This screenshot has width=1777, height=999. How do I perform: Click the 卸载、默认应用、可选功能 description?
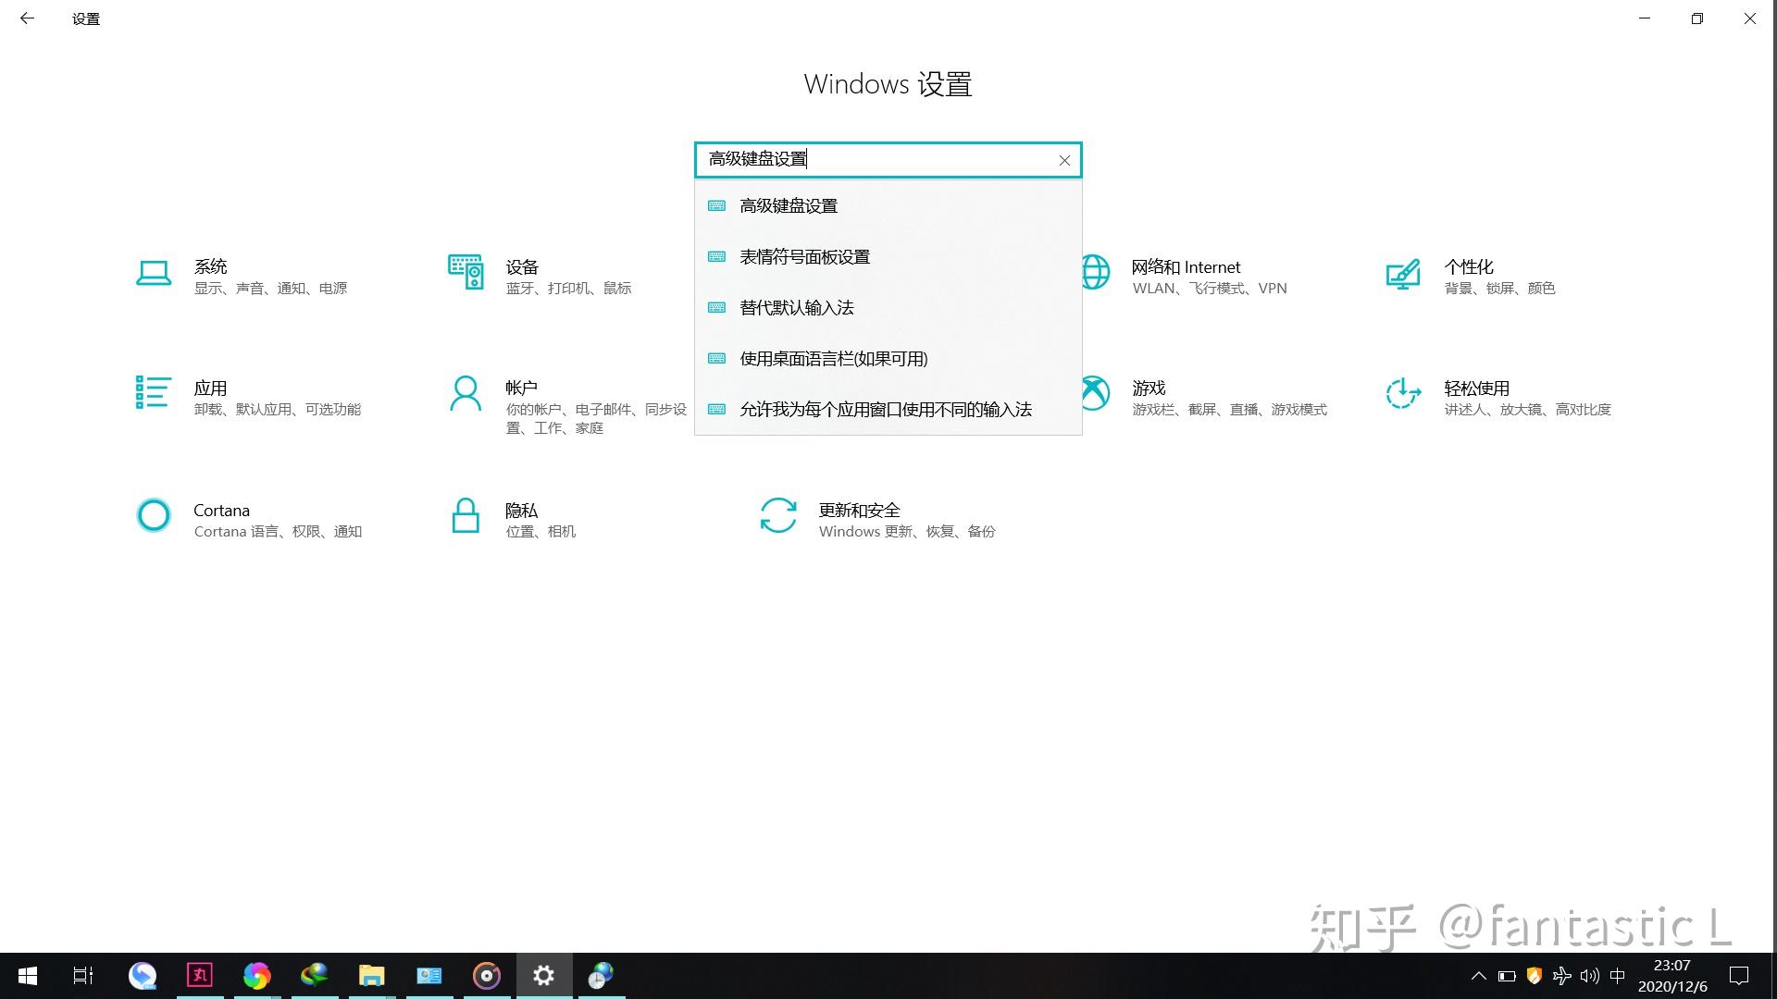tap(277, 410)
